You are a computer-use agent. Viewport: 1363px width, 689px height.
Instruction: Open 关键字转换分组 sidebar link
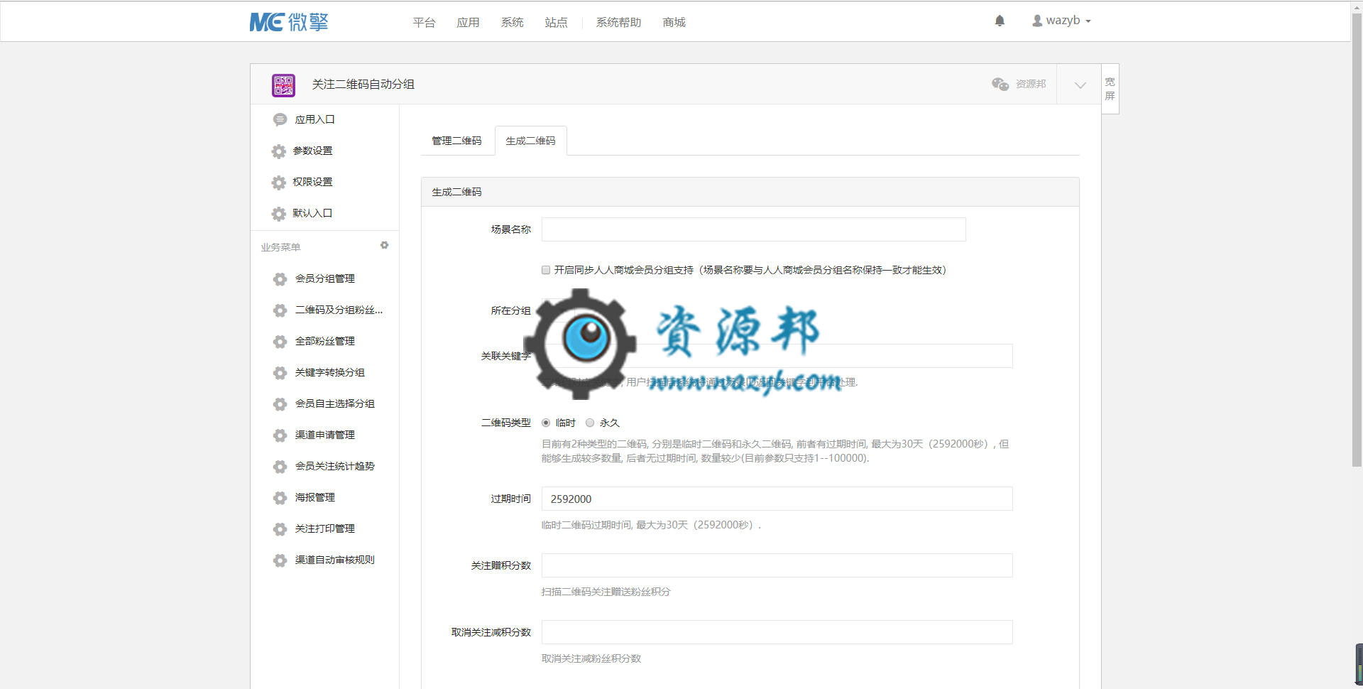click(x=329, y=372)
